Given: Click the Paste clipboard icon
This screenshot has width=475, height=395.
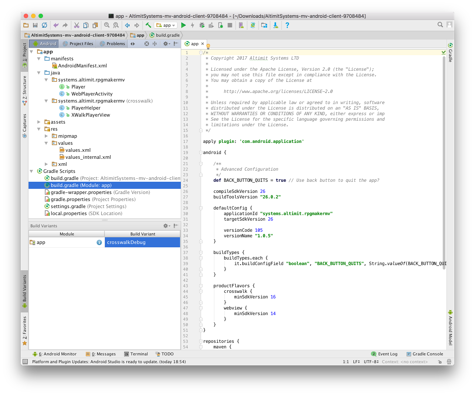Looking at the screenshot, I should tap(95, 25).
